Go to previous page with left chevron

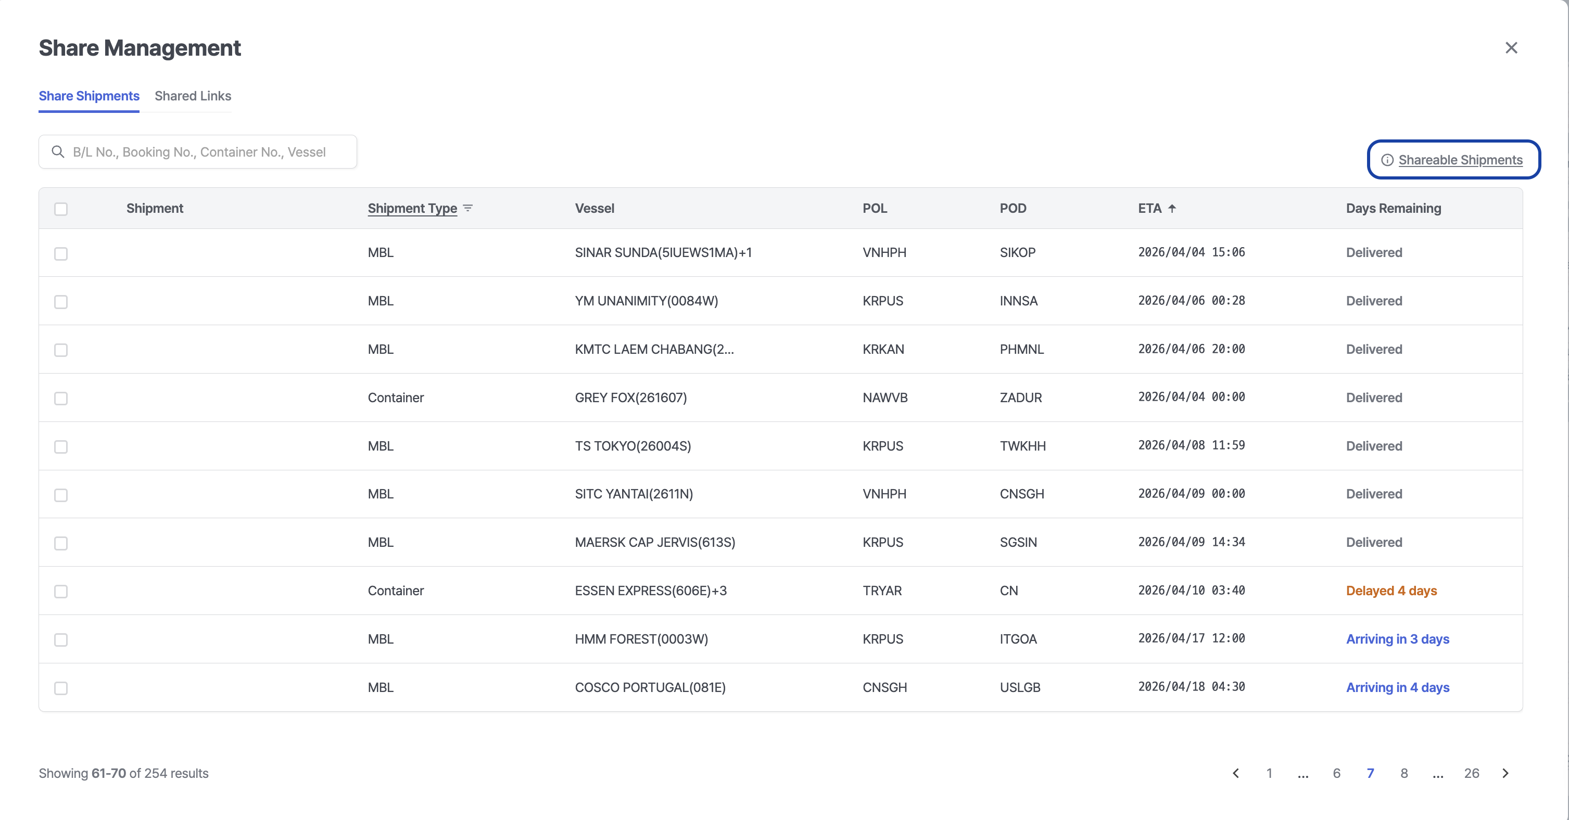pos(1235,773)
